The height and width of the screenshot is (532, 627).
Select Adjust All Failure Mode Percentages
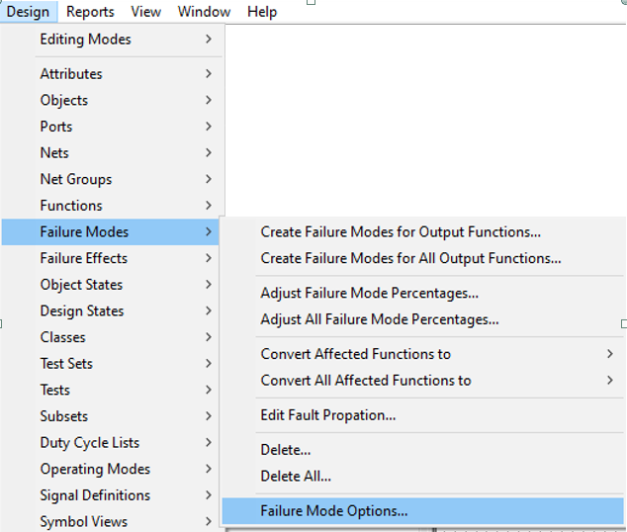coord(422,319)
